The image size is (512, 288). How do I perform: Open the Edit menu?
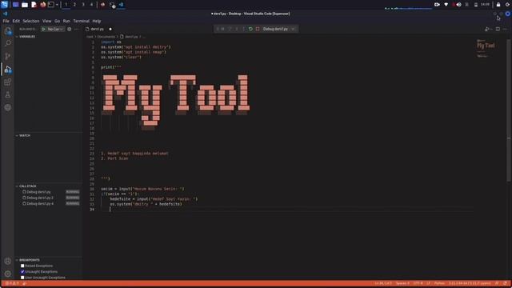tap(16, 21)
